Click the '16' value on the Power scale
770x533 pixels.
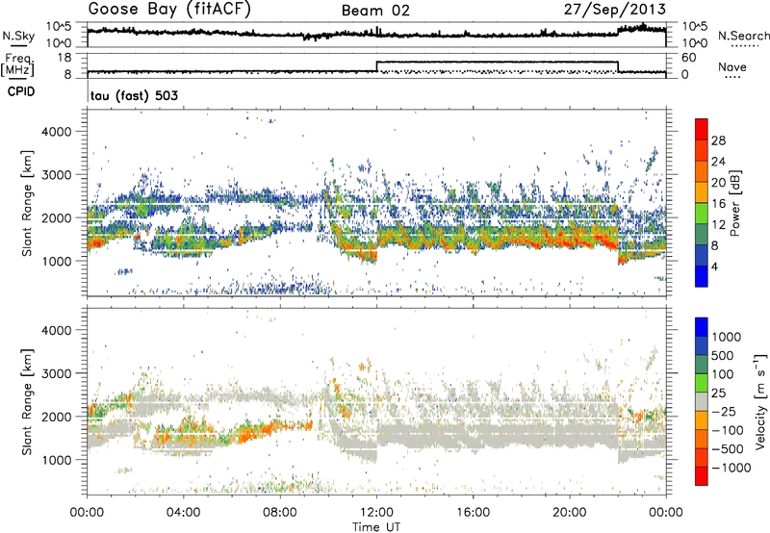pyautogui.click(x=718, y=204)
